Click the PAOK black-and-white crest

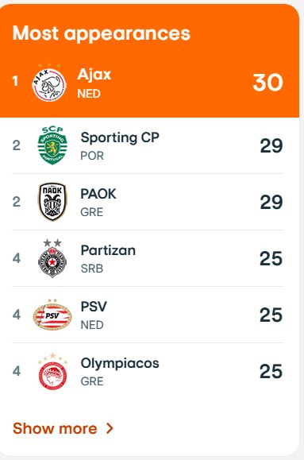coord(52,202)
